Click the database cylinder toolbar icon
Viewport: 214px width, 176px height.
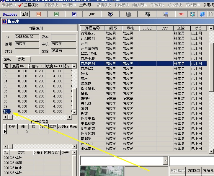pos(128,14)
